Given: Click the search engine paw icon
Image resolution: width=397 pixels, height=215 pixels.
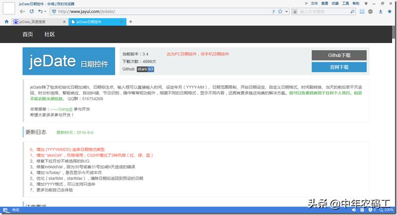Looking at the screenshot, I should (295, 11).
